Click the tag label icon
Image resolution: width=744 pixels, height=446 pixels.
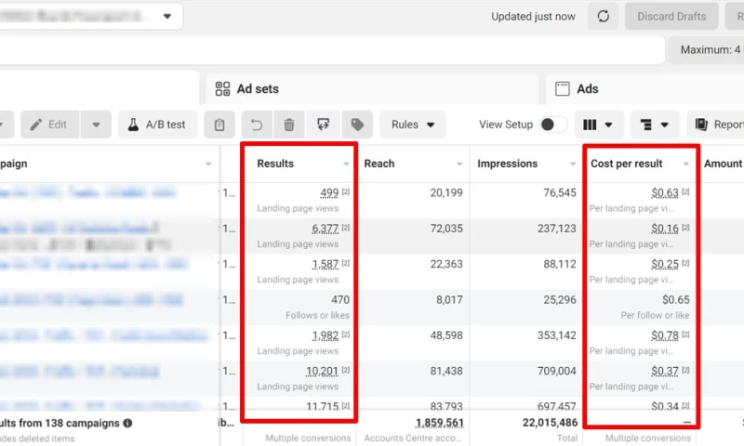point(357,125)
